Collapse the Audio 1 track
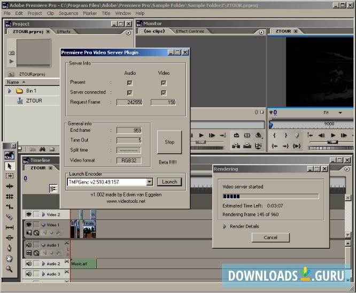 (x=43, y=245)
